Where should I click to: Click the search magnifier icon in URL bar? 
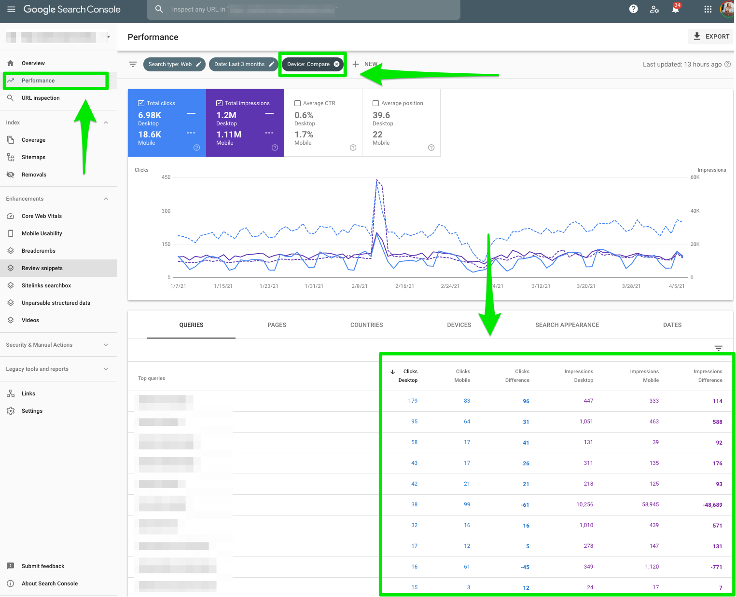[159, 9]
